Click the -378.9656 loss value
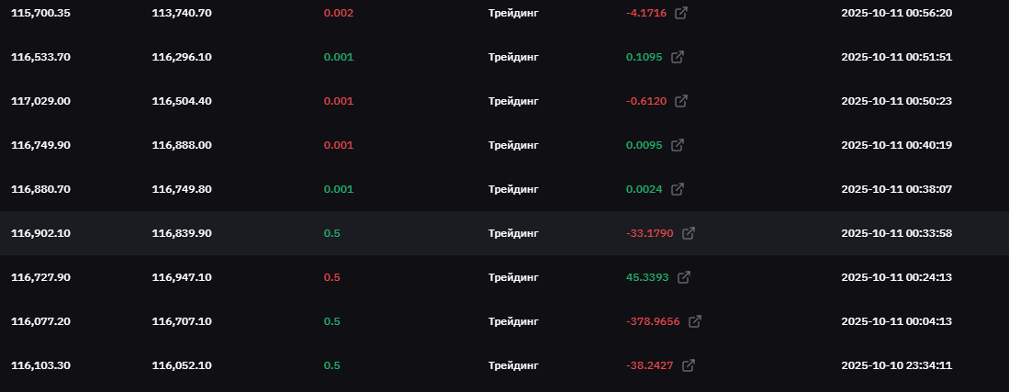 [x=653, y=321]
